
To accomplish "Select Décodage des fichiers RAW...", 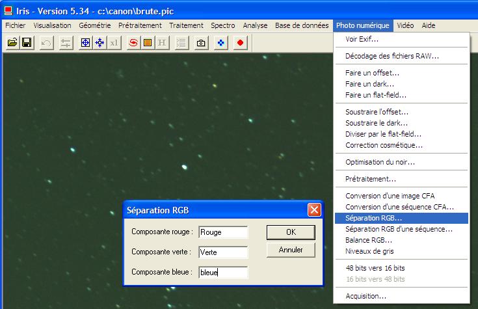I will (x=401, y=56).
